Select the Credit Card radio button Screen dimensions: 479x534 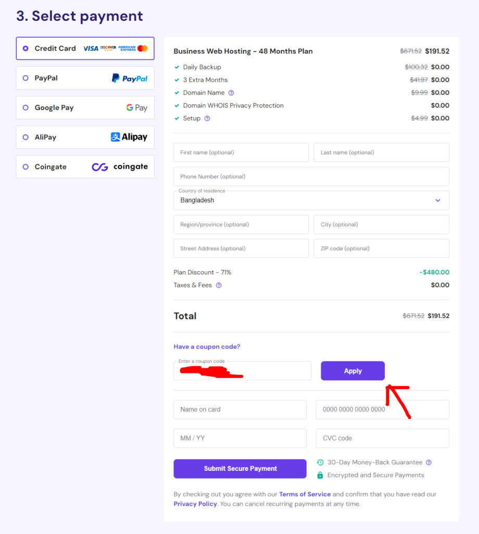point(26,48)
